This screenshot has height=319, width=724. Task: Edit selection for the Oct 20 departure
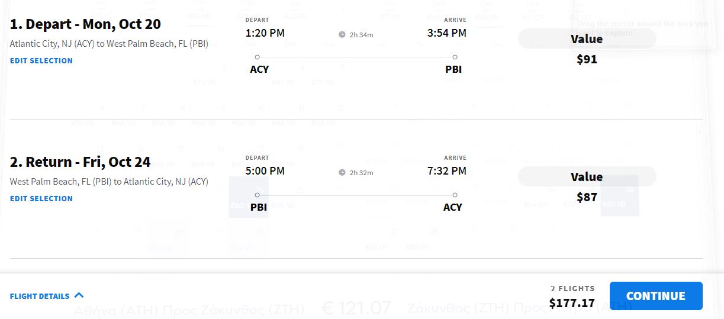pos(41,60)
